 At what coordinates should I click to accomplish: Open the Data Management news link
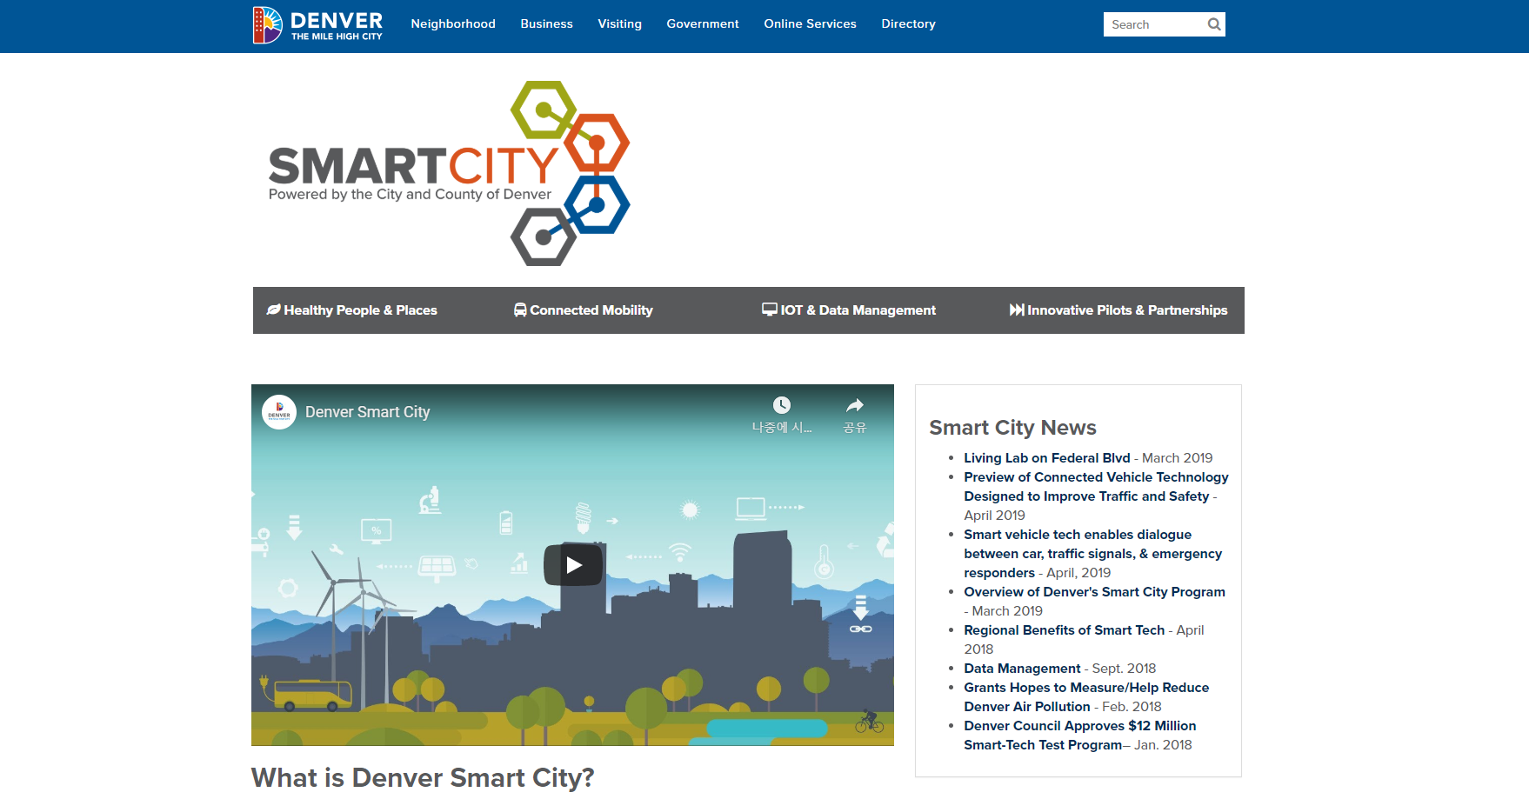[1022, 669]
